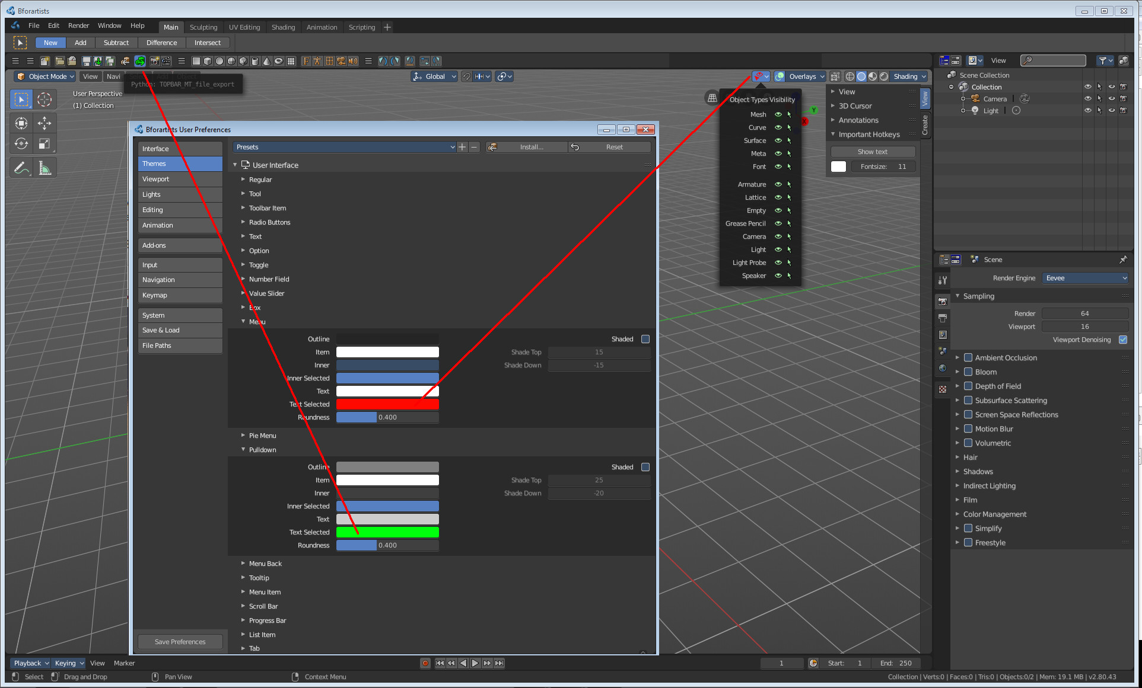
Task: Select the Cursor tool in viewport toolbar
Action: coord(44,100)
